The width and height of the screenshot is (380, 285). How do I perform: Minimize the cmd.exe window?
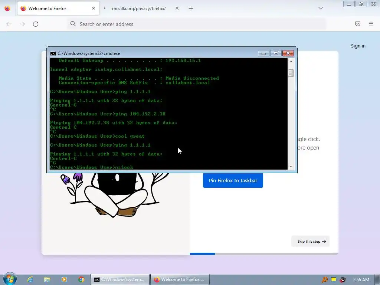tap(264, 53)
